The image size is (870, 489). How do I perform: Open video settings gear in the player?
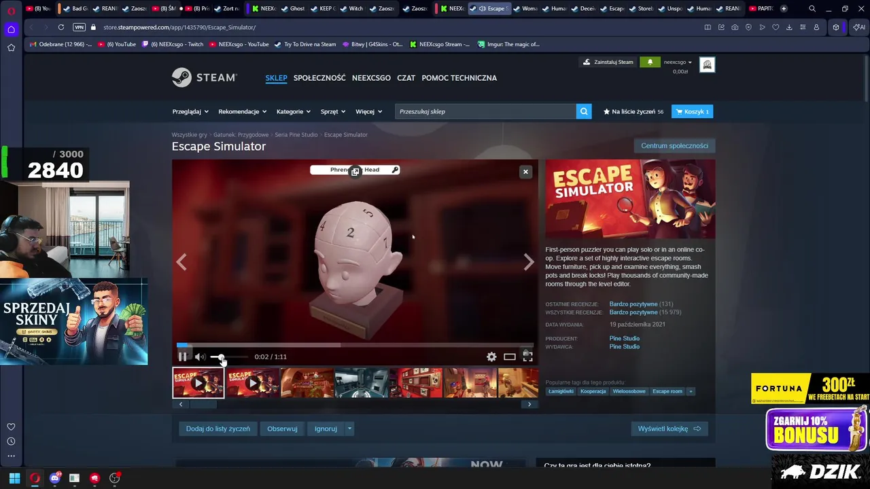(491, 357)
